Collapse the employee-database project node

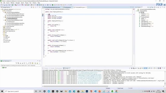(x=1, y=9)
